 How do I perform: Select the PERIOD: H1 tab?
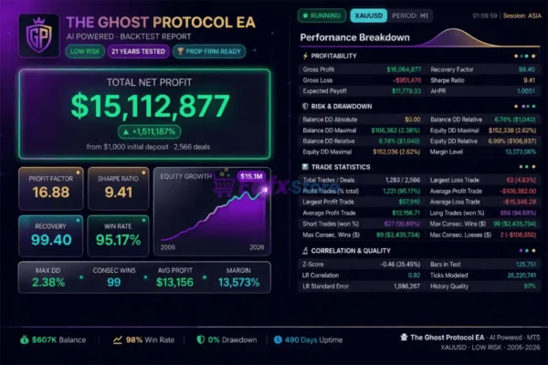click(x=410, y=16)
